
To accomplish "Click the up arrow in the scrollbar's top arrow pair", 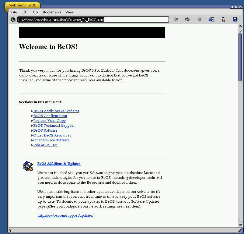I will tap(240, 26).
